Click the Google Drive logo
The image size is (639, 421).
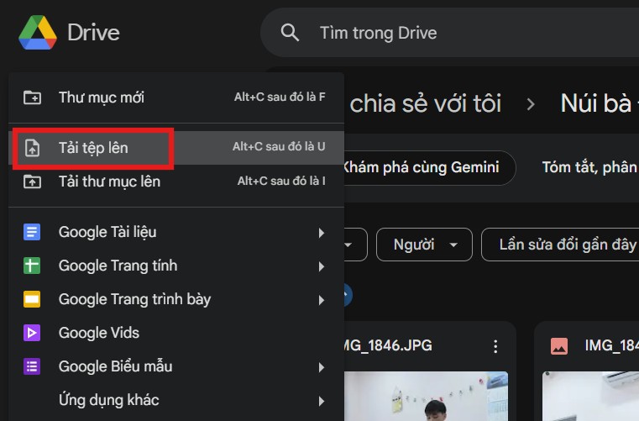(x=38, y=32)
